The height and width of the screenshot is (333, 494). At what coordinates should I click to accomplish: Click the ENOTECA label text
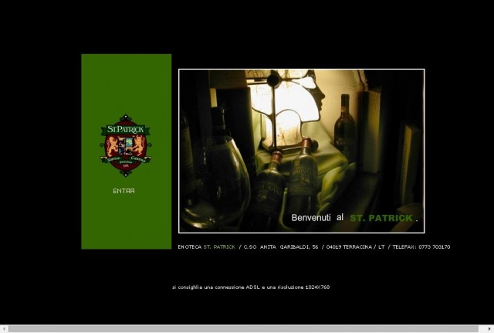[x=189, y=247]
